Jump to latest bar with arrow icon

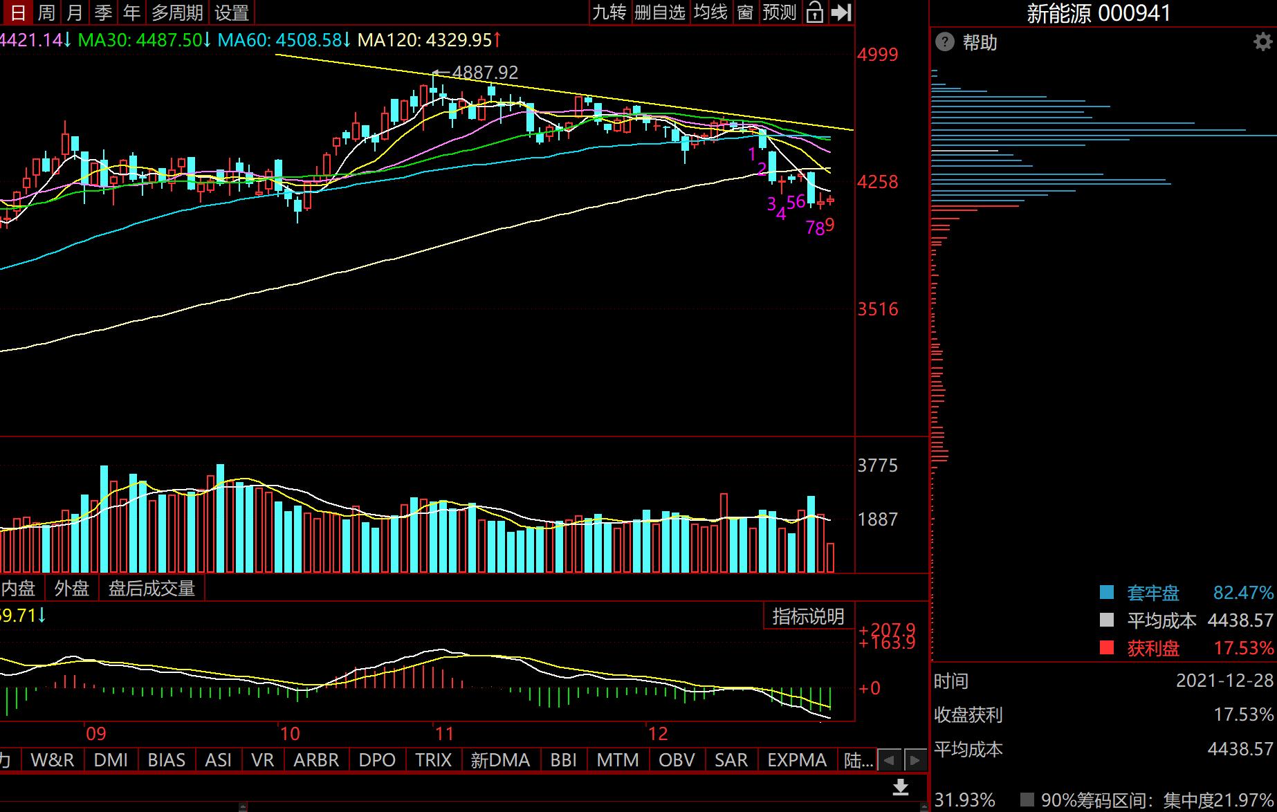[x=841, y=12]
